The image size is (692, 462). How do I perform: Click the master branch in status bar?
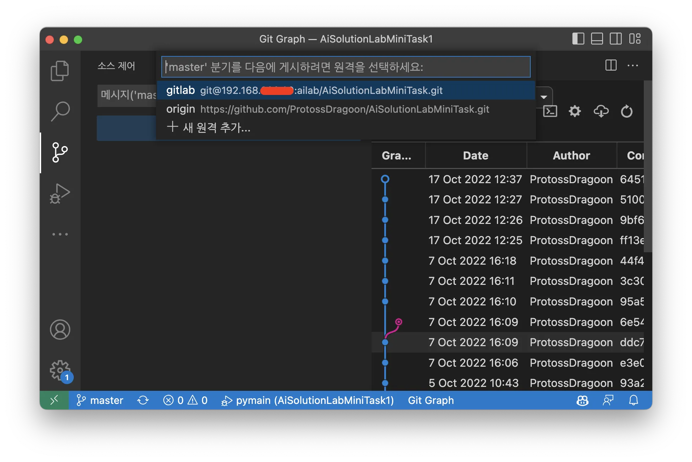pos(100,400)
